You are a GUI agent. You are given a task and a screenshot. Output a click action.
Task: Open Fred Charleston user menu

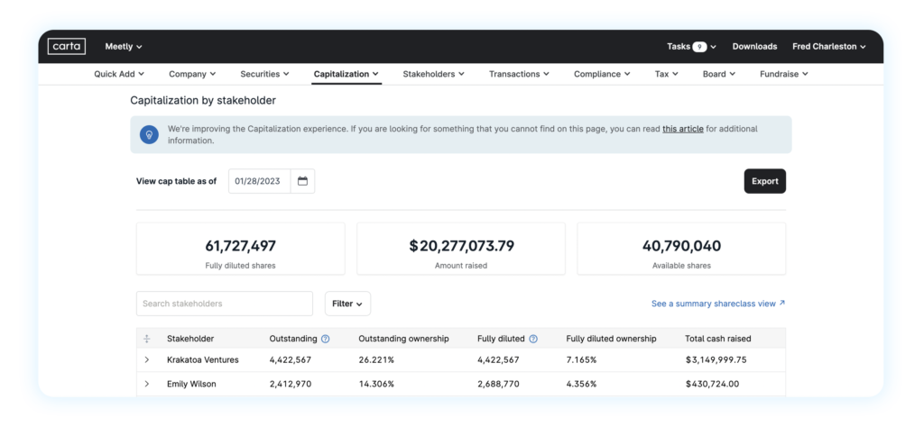pos(828,47)
